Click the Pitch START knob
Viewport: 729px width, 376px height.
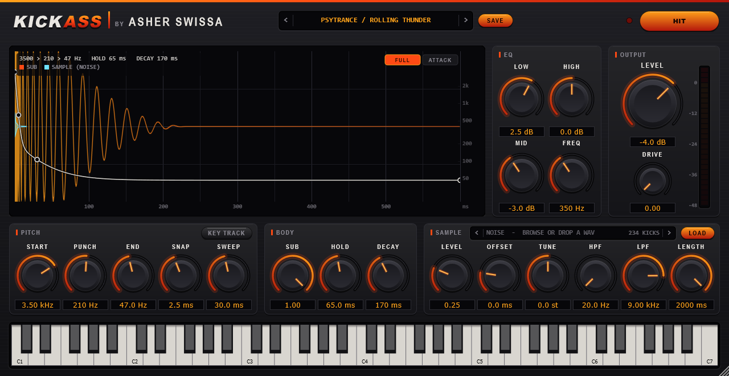click(37, 275)
